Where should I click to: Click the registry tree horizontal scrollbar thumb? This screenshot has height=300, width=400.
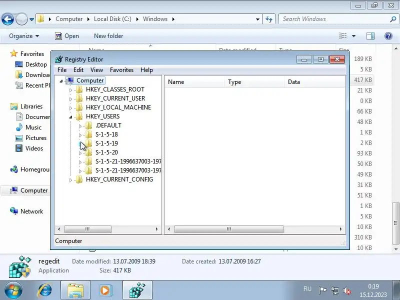pos(87,229)
